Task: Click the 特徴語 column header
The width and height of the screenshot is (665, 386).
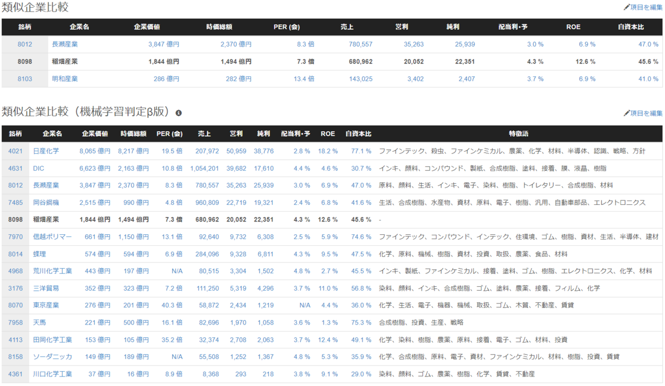Action: click(518, 133)
